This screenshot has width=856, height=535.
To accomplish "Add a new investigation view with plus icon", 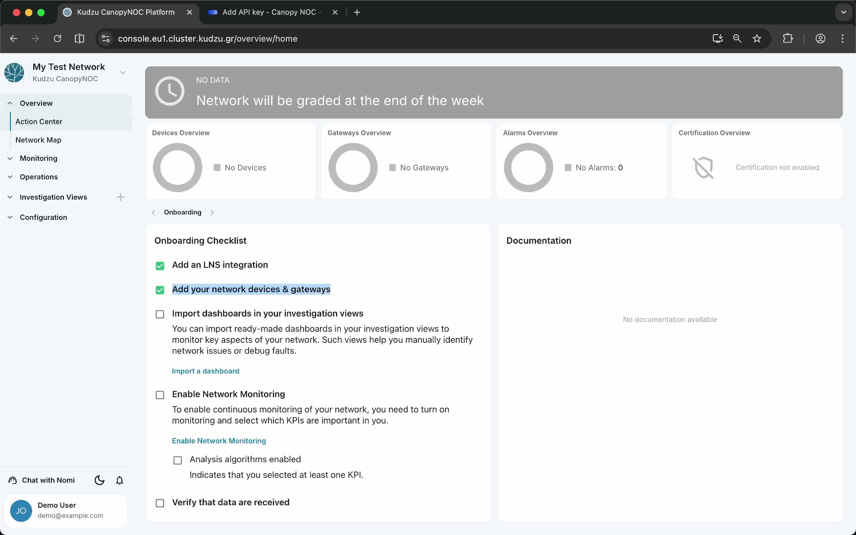I will click(x=120, y=197).
